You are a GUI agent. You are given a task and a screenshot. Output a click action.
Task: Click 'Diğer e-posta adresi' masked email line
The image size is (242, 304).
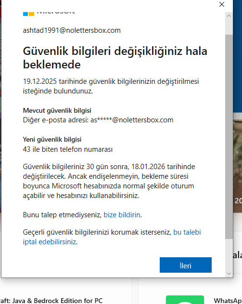click(x=98, y=120)
